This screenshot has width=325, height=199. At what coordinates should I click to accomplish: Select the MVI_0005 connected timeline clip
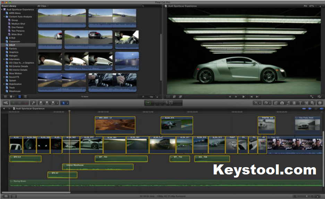point(115,125)
